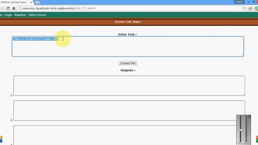
Task: Open the Users Forum link
Action: pyautogui.click(x=37, y=15)
